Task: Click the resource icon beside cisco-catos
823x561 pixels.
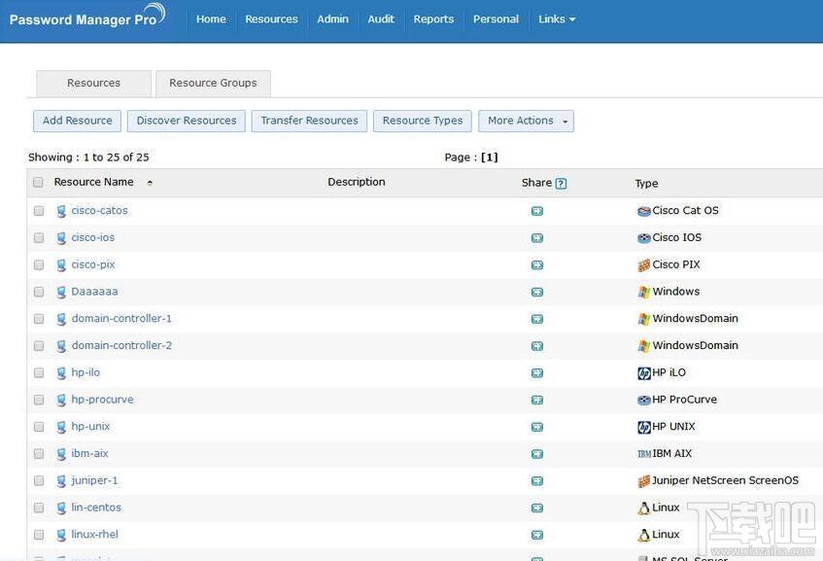Action: pyautogui.click(x=61, y=211)
